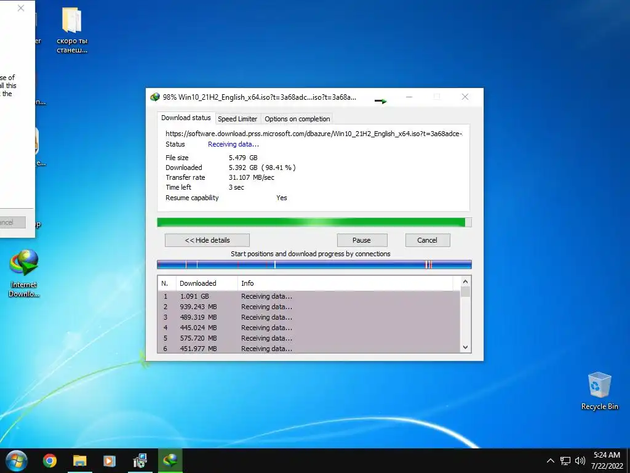
Task: Click the Resume capability value Yes
Action: click(282, 198)
